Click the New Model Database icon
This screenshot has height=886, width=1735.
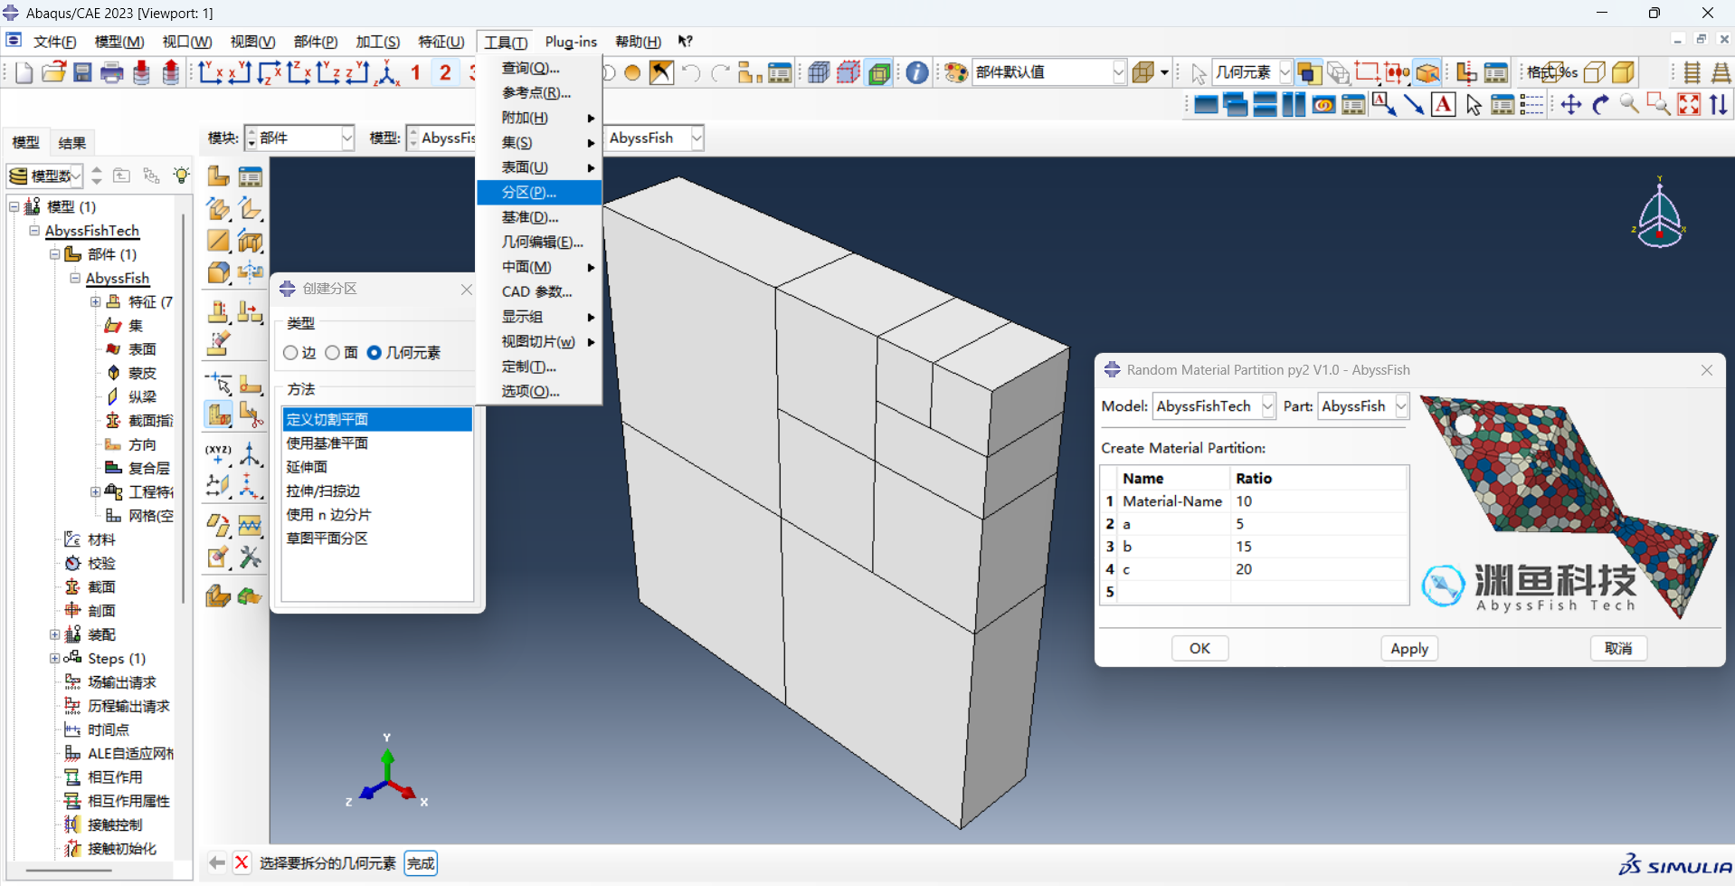[24, 72]
